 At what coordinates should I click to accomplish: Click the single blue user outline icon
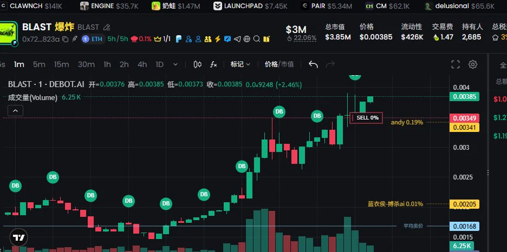tap(198, 39)
